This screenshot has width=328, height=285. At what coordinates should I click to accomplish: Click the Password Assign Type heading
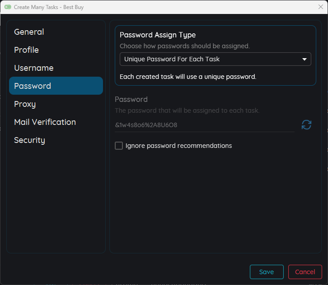point(158,35)
